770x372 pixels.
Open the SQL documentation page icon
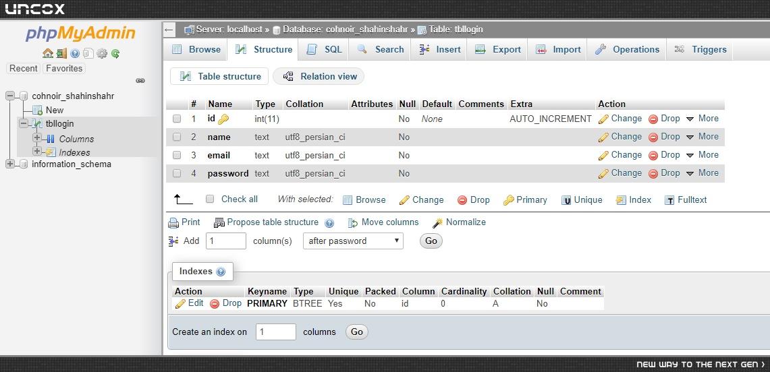pyautogui.click(x=88, y=53)
